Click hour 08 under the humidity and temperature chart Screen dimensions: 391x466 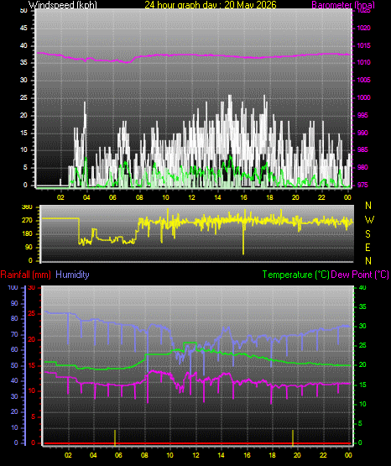click(144, 455)
